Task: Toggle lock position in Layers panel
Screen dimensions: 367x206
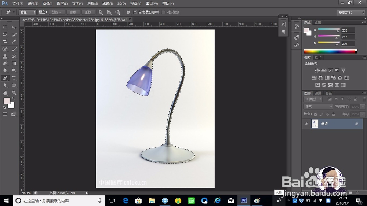Action: 327,114
